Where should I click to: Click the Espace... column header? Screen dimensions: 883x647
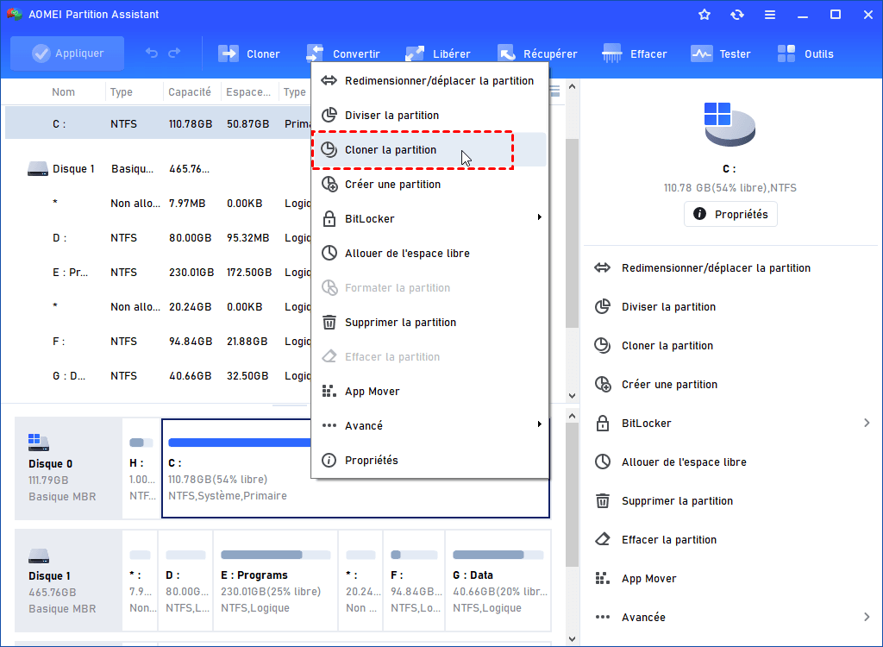coord(248,91)
